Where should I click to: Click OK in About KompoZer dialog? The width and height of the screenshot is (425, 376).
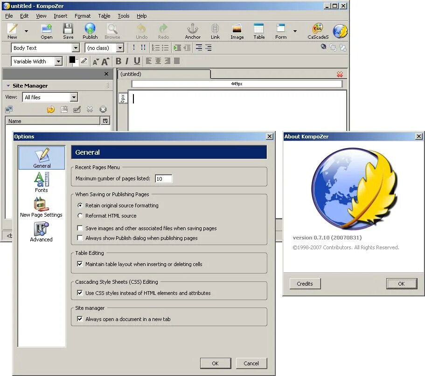[x=401, y=284]
